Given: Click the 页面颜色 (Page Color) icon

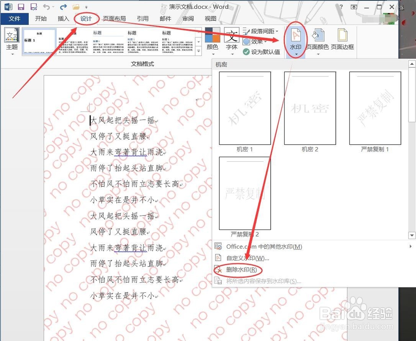Looking at the screenshot, I should pyautogui.click(x=317, y=40).
